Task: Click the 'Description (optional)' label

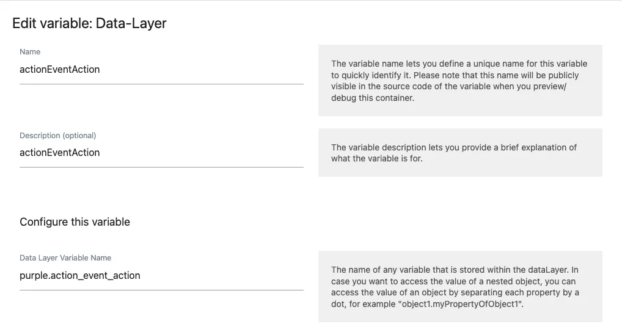Action: point(58,136)
